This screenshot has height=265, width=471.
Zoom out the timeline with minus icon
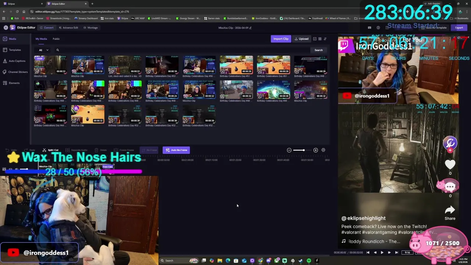pyautogui.click(x=289, y=150)
